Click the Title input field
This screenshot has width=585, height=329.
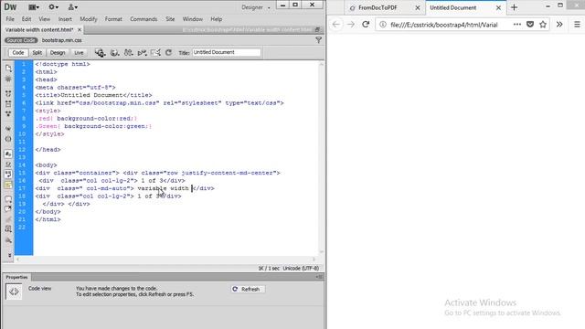[227, 53]
